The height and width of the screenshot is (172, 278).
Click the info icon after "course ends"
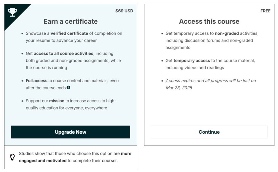click(68, 87)
